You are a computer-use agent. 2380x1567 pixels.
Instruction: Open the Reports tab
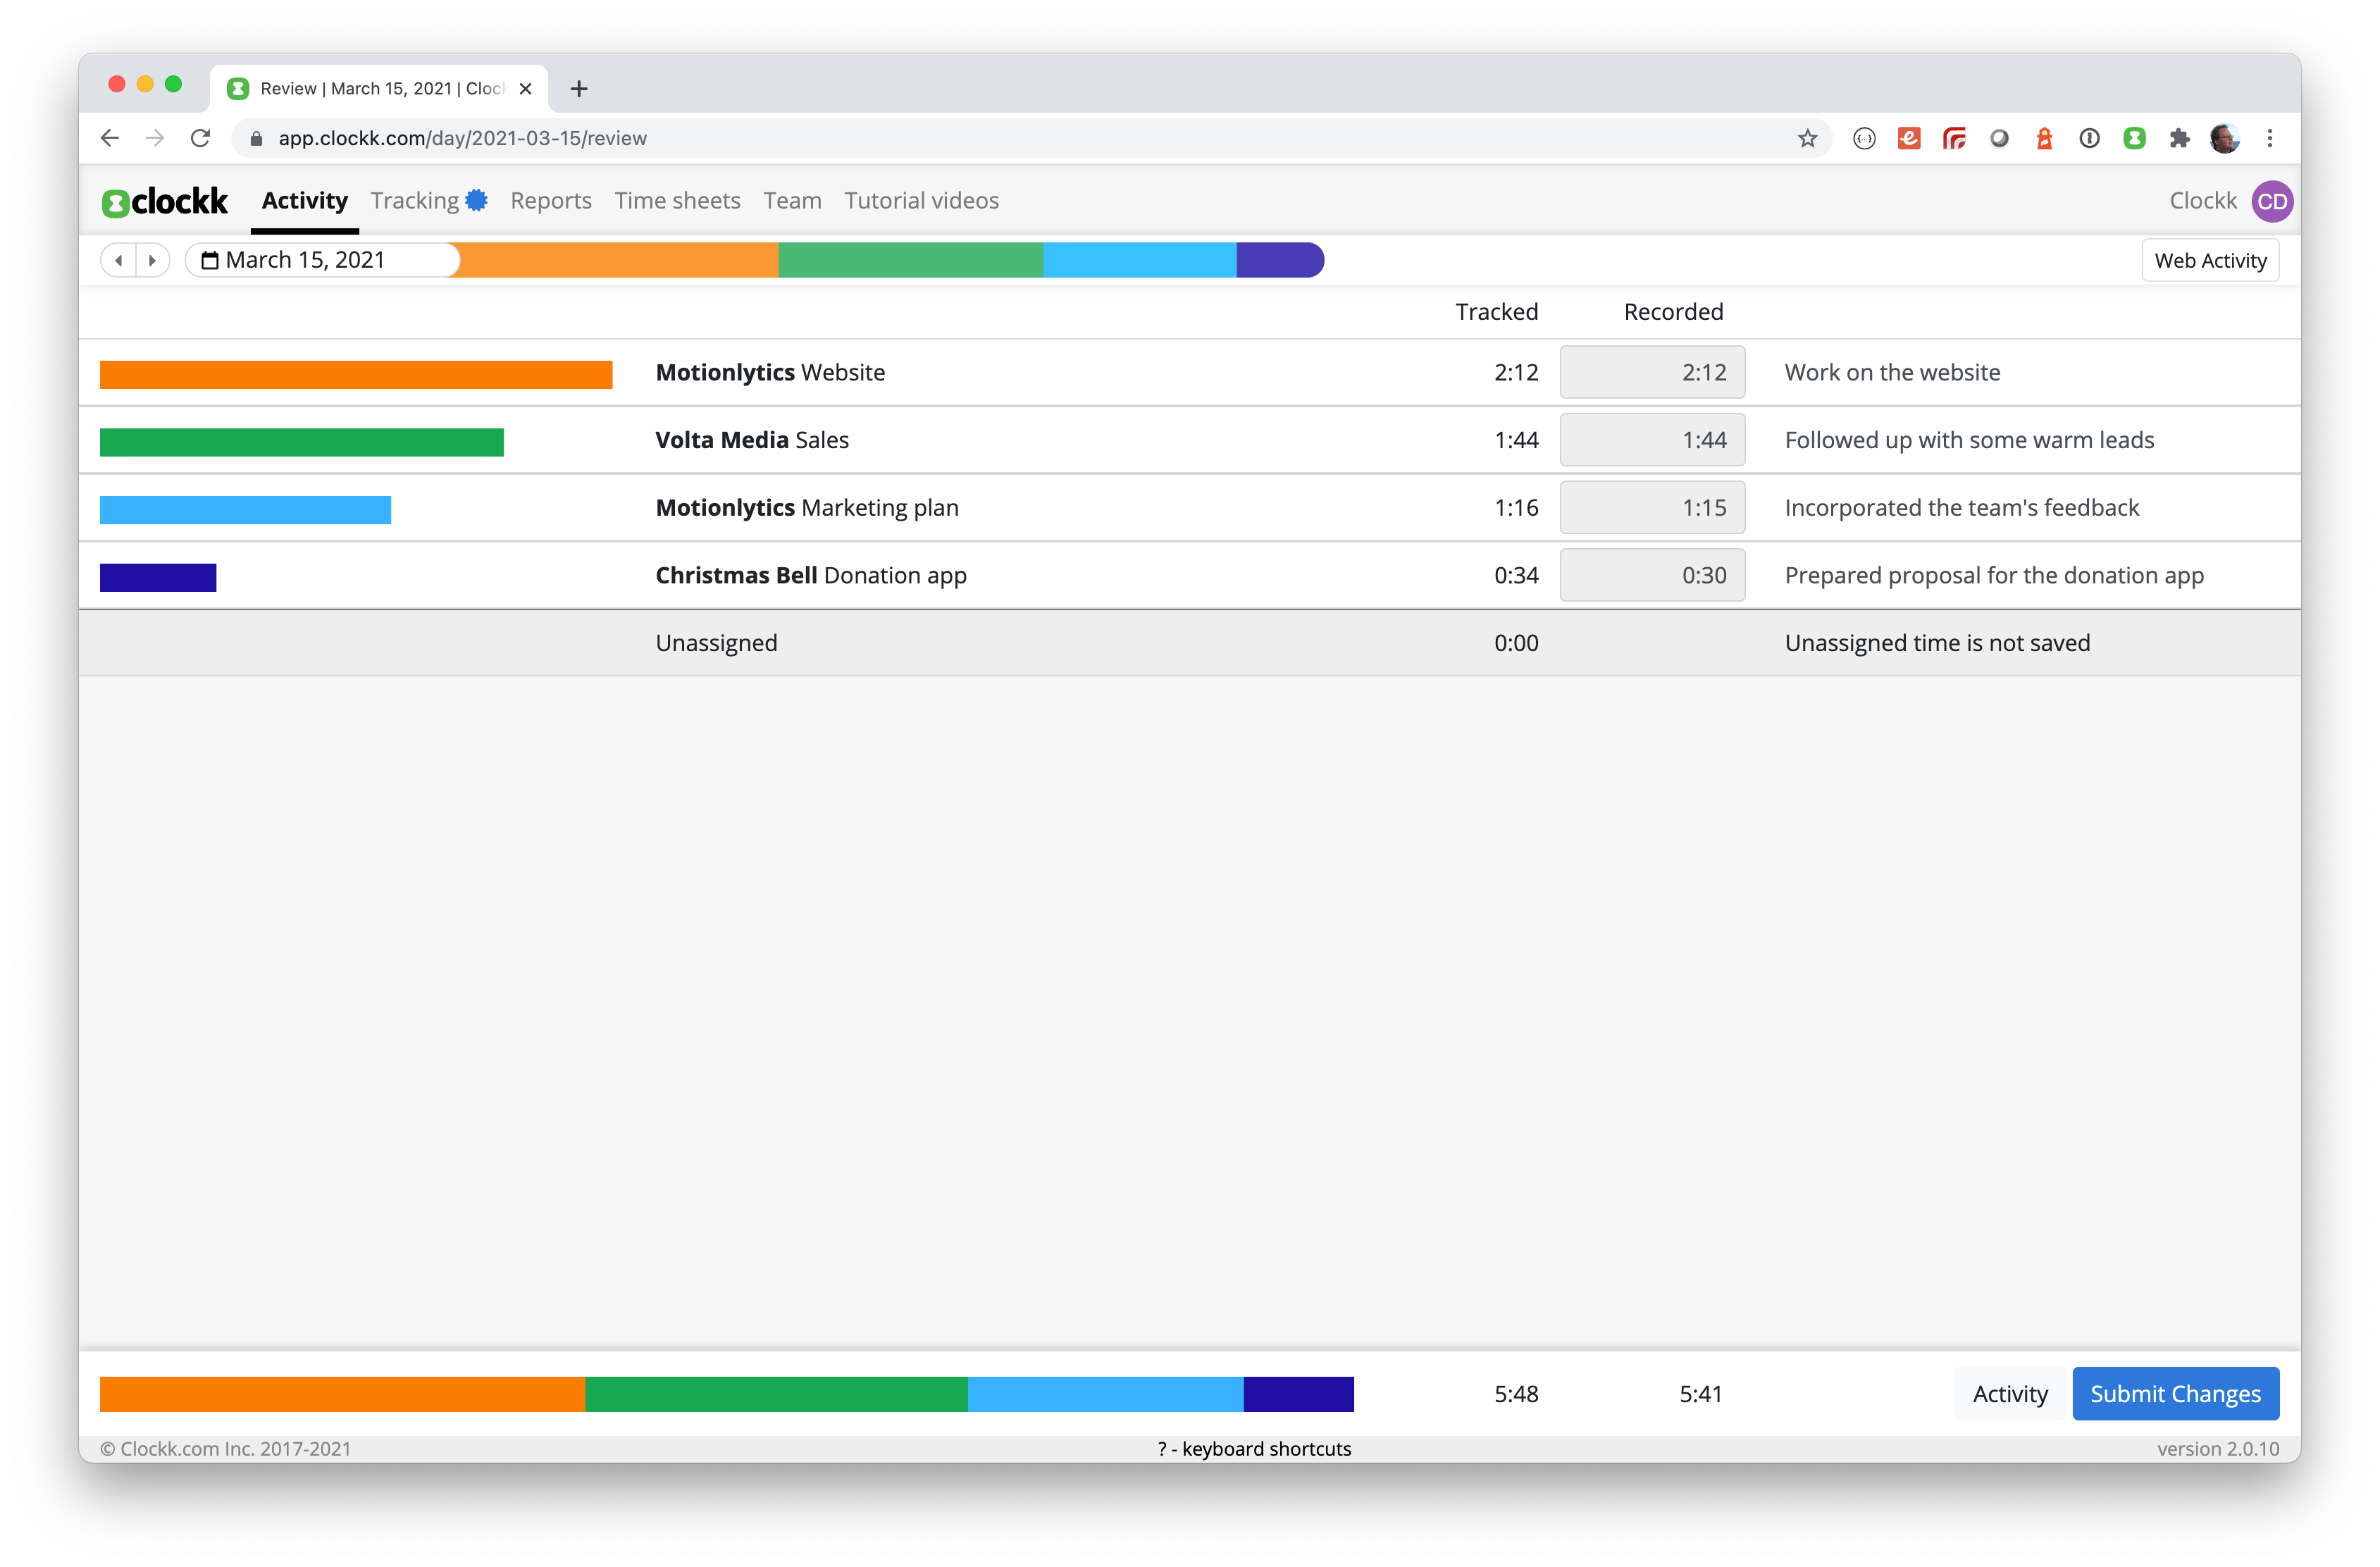551,200
